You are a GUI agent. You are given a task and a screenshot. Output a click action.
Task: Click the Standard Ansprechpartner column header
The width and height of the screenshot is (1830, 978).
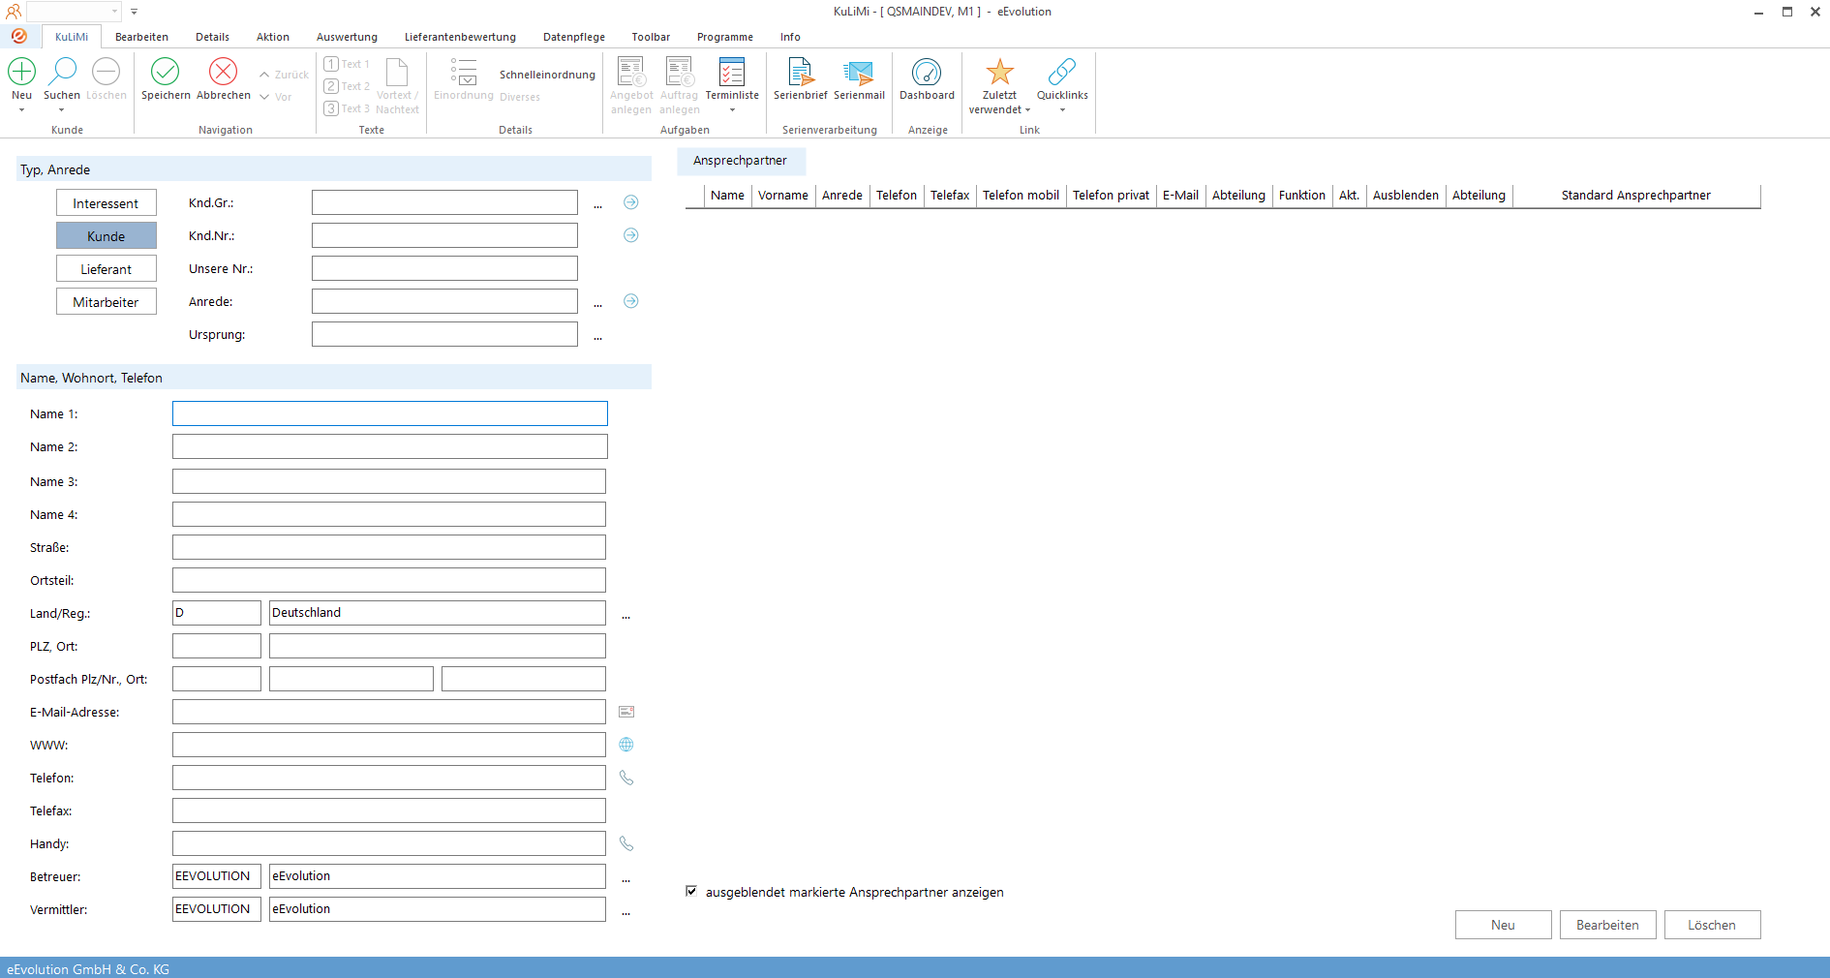(x=1636, y=195)
